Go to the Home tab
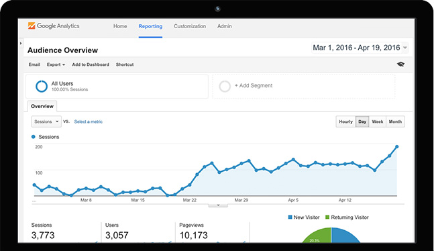This screenshot has height=251, width=434. point(120,26)
